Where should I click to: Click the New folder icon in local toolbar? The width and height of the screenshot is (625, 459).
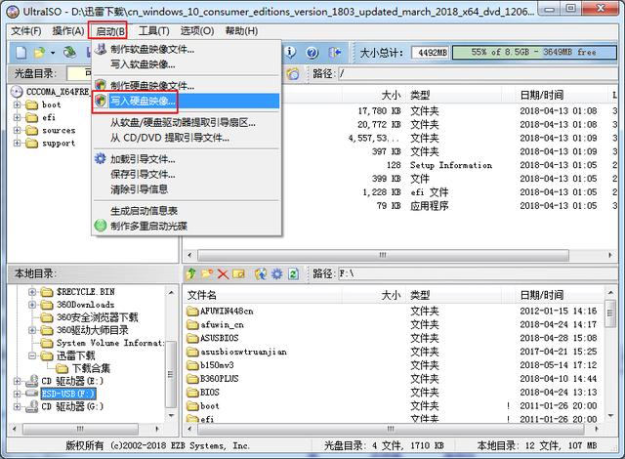tap(207, 273)
